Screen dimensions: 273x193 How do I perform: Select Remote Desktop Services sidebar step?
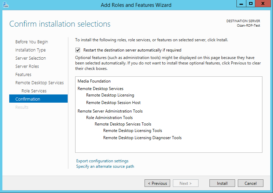coord(39,83)
